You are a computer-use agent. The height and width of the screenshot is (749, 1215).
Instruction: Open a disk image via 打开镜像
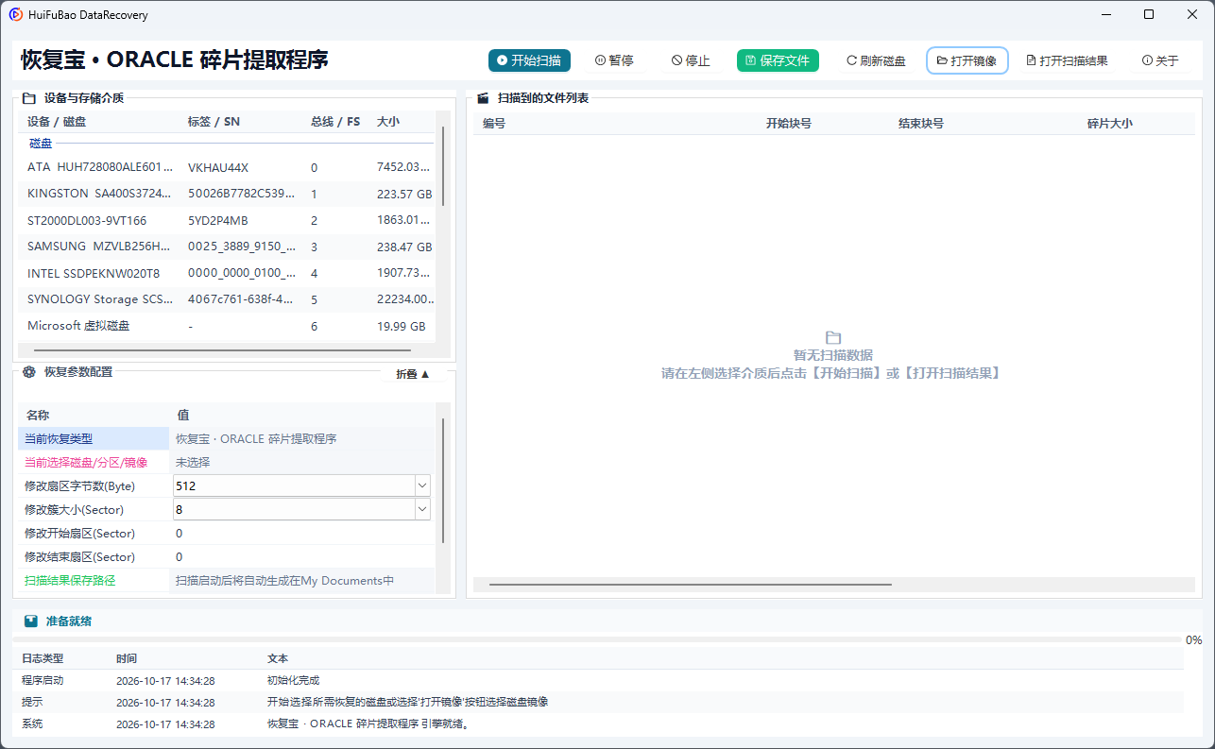coord(967,60)
